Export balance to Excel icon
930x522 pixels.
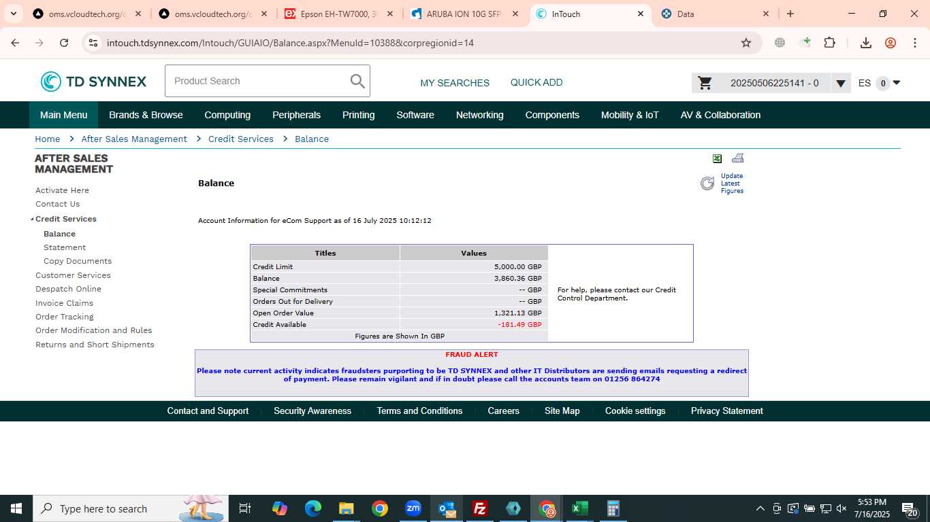(717, 158)
